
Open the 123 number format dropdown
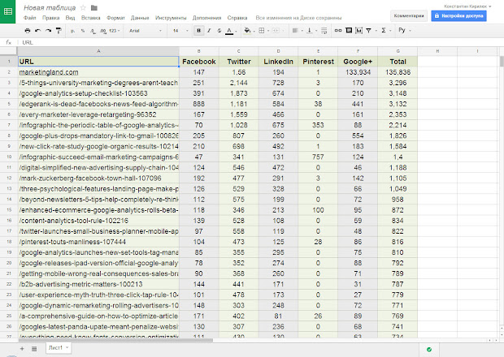click(114, 30)
